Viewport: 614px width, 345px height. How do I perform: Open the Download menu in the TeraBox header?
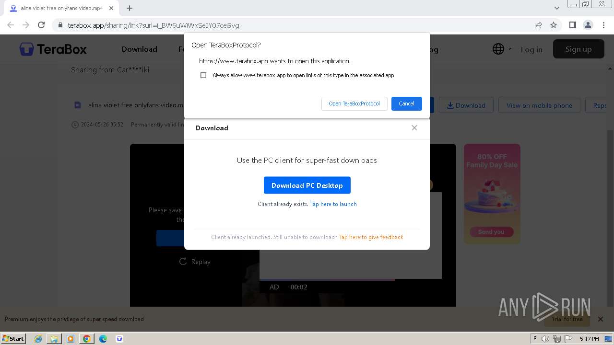click(x=139, y=49)
